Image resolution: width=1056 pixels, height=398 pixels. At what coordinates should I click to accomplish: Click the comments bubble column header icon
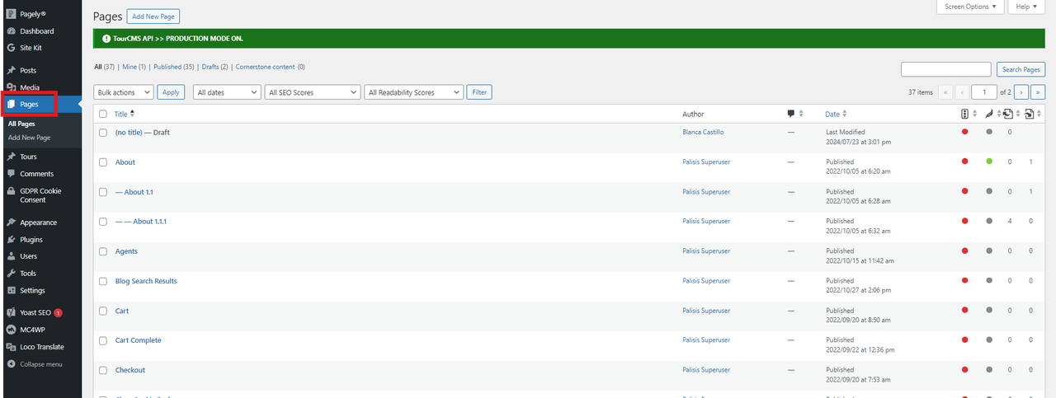point(791,114)
